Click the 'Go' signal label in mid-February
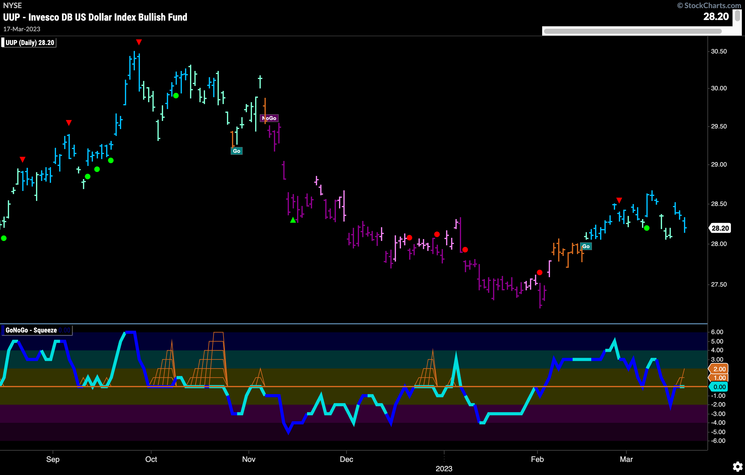The height and width of the screenshot is (475, 745). click(x=586, y=246)
